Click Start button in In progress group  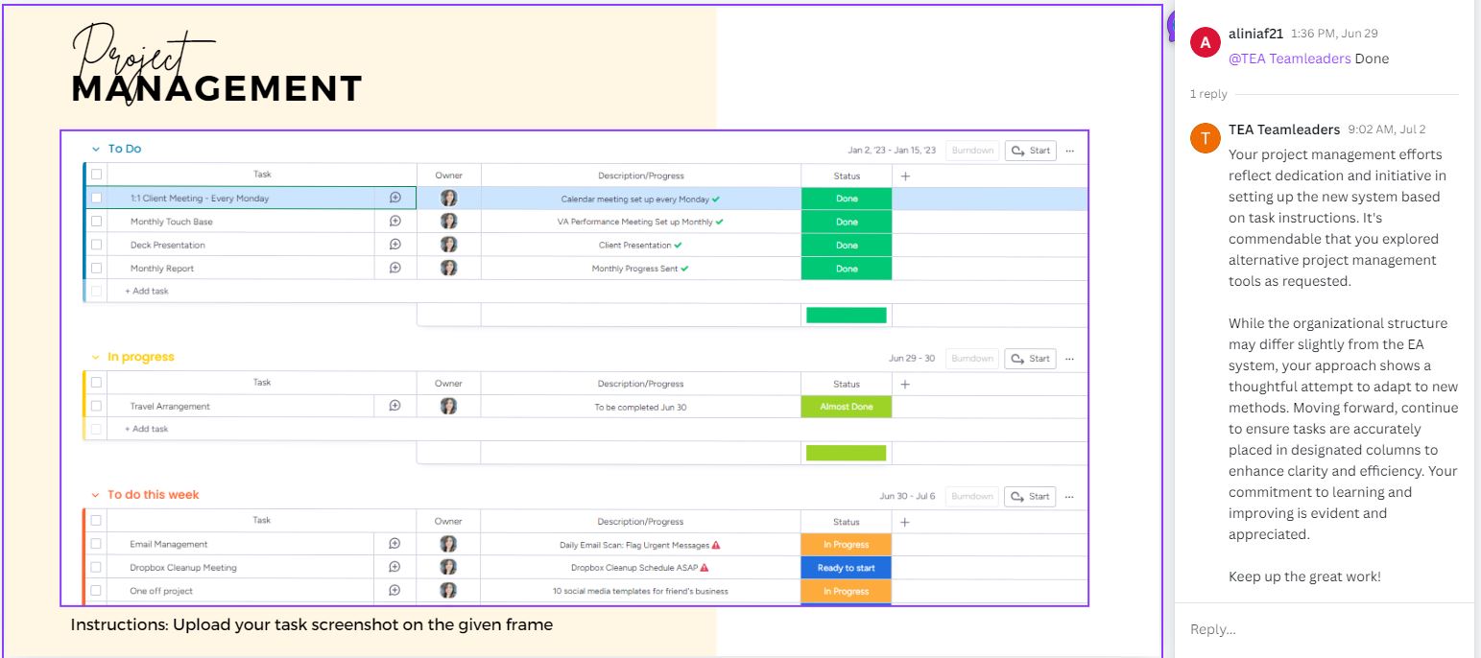pyautogui.click(x=1031, y=359)
